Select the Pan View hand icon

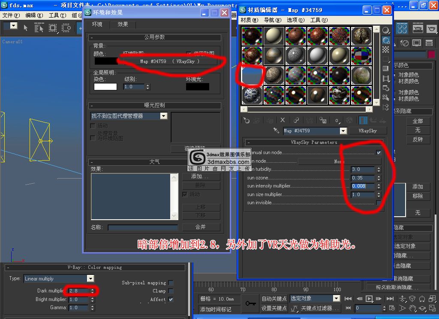pos(412,308)
